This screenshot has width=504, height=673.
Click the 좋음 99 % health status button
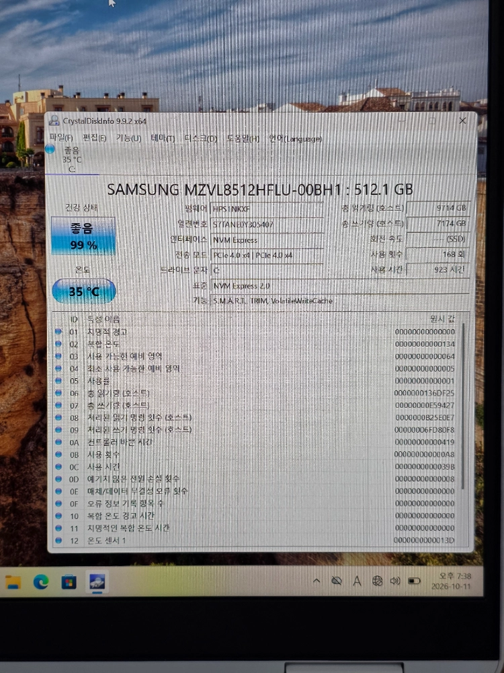pyautogui.click(x=83, y=236)
